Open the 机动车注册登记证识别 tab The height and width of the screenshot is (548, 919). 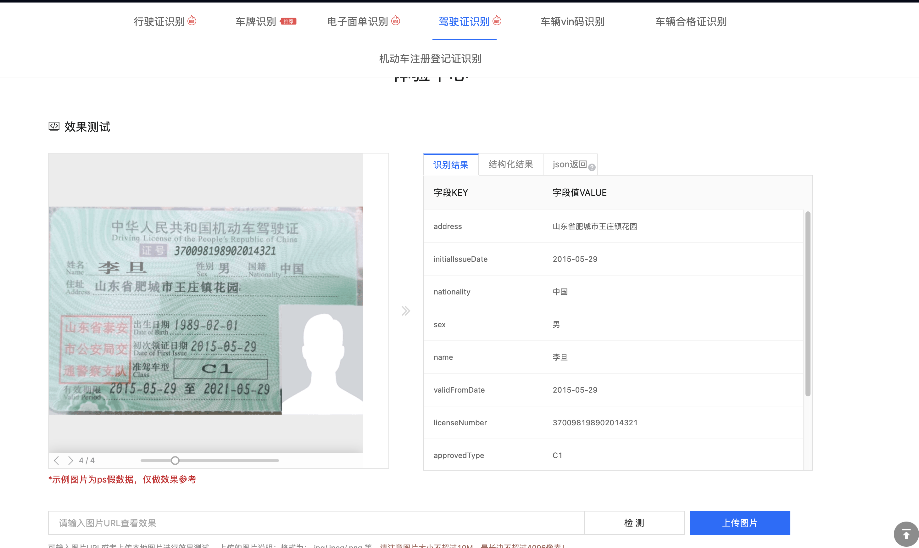(x=430, y=59)
